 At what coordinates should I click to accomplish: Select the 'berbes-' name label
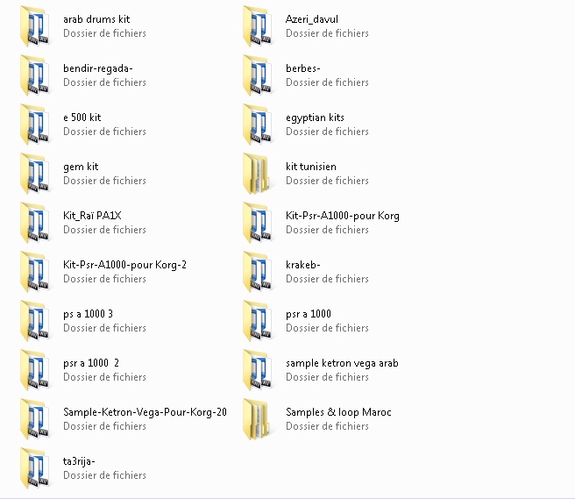pyautogui.click(x=303, y=68)
